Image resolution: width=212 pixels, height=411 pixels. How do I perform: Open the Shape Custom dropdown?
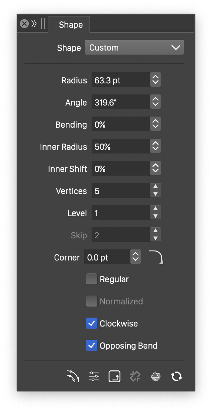134,48
